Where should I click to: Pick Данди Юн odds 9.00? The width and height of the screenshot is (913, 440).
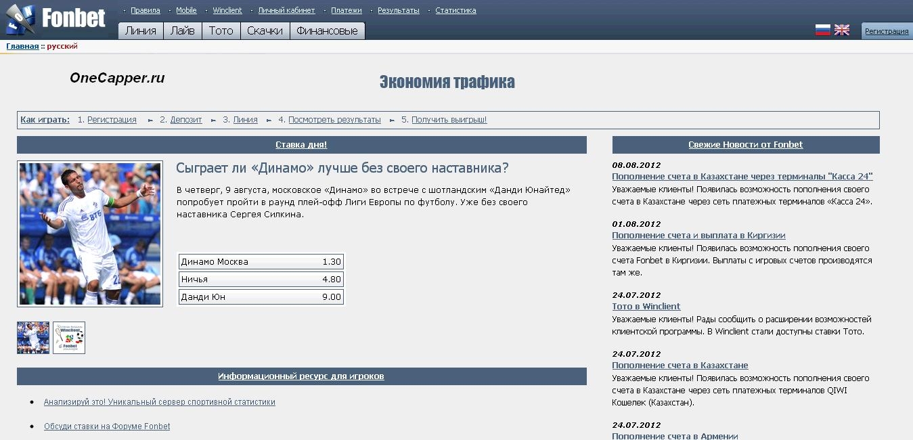click(x=261, y=297)
